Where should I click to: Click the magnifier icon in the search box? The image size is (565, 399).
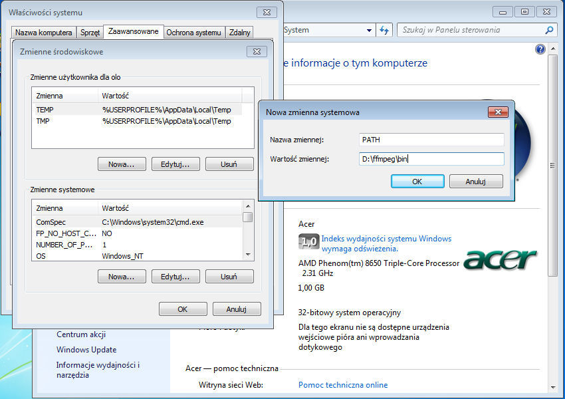point(549,31)
